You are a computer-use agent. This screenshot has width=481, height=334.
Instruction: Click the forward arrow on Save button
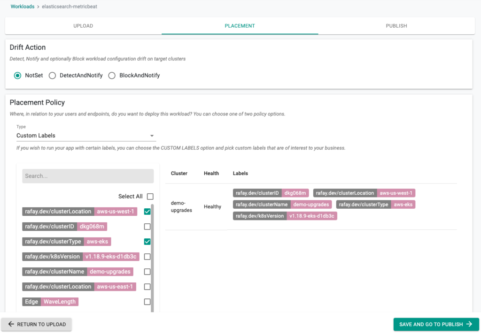(x=469, y=324)
